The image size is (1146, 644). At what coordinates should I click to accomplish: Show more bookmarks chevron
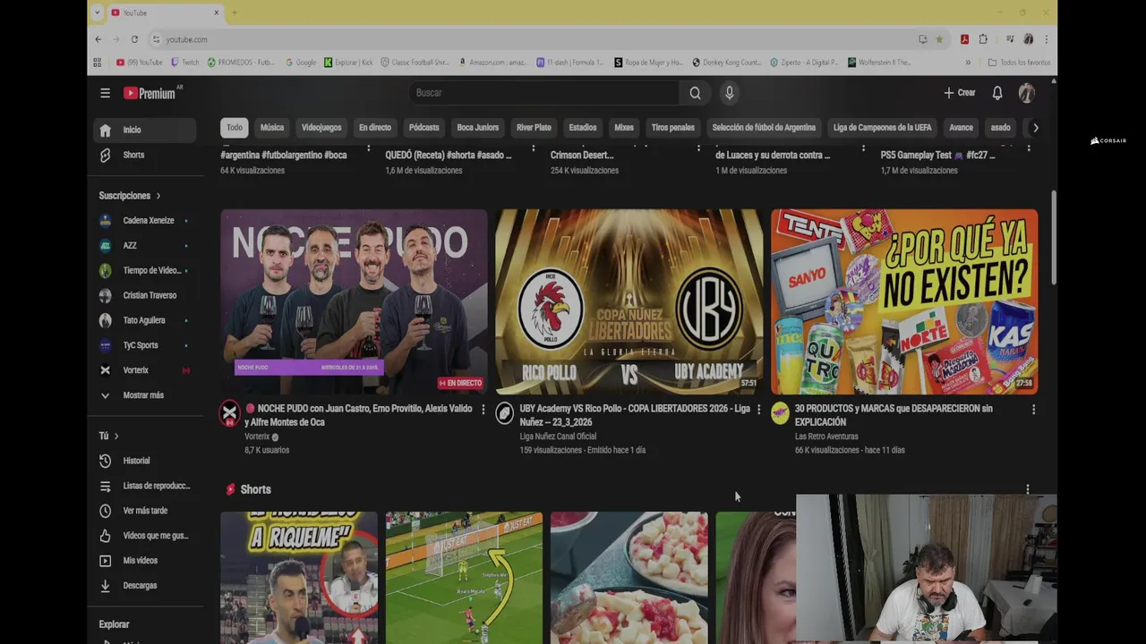coord(968,63)
